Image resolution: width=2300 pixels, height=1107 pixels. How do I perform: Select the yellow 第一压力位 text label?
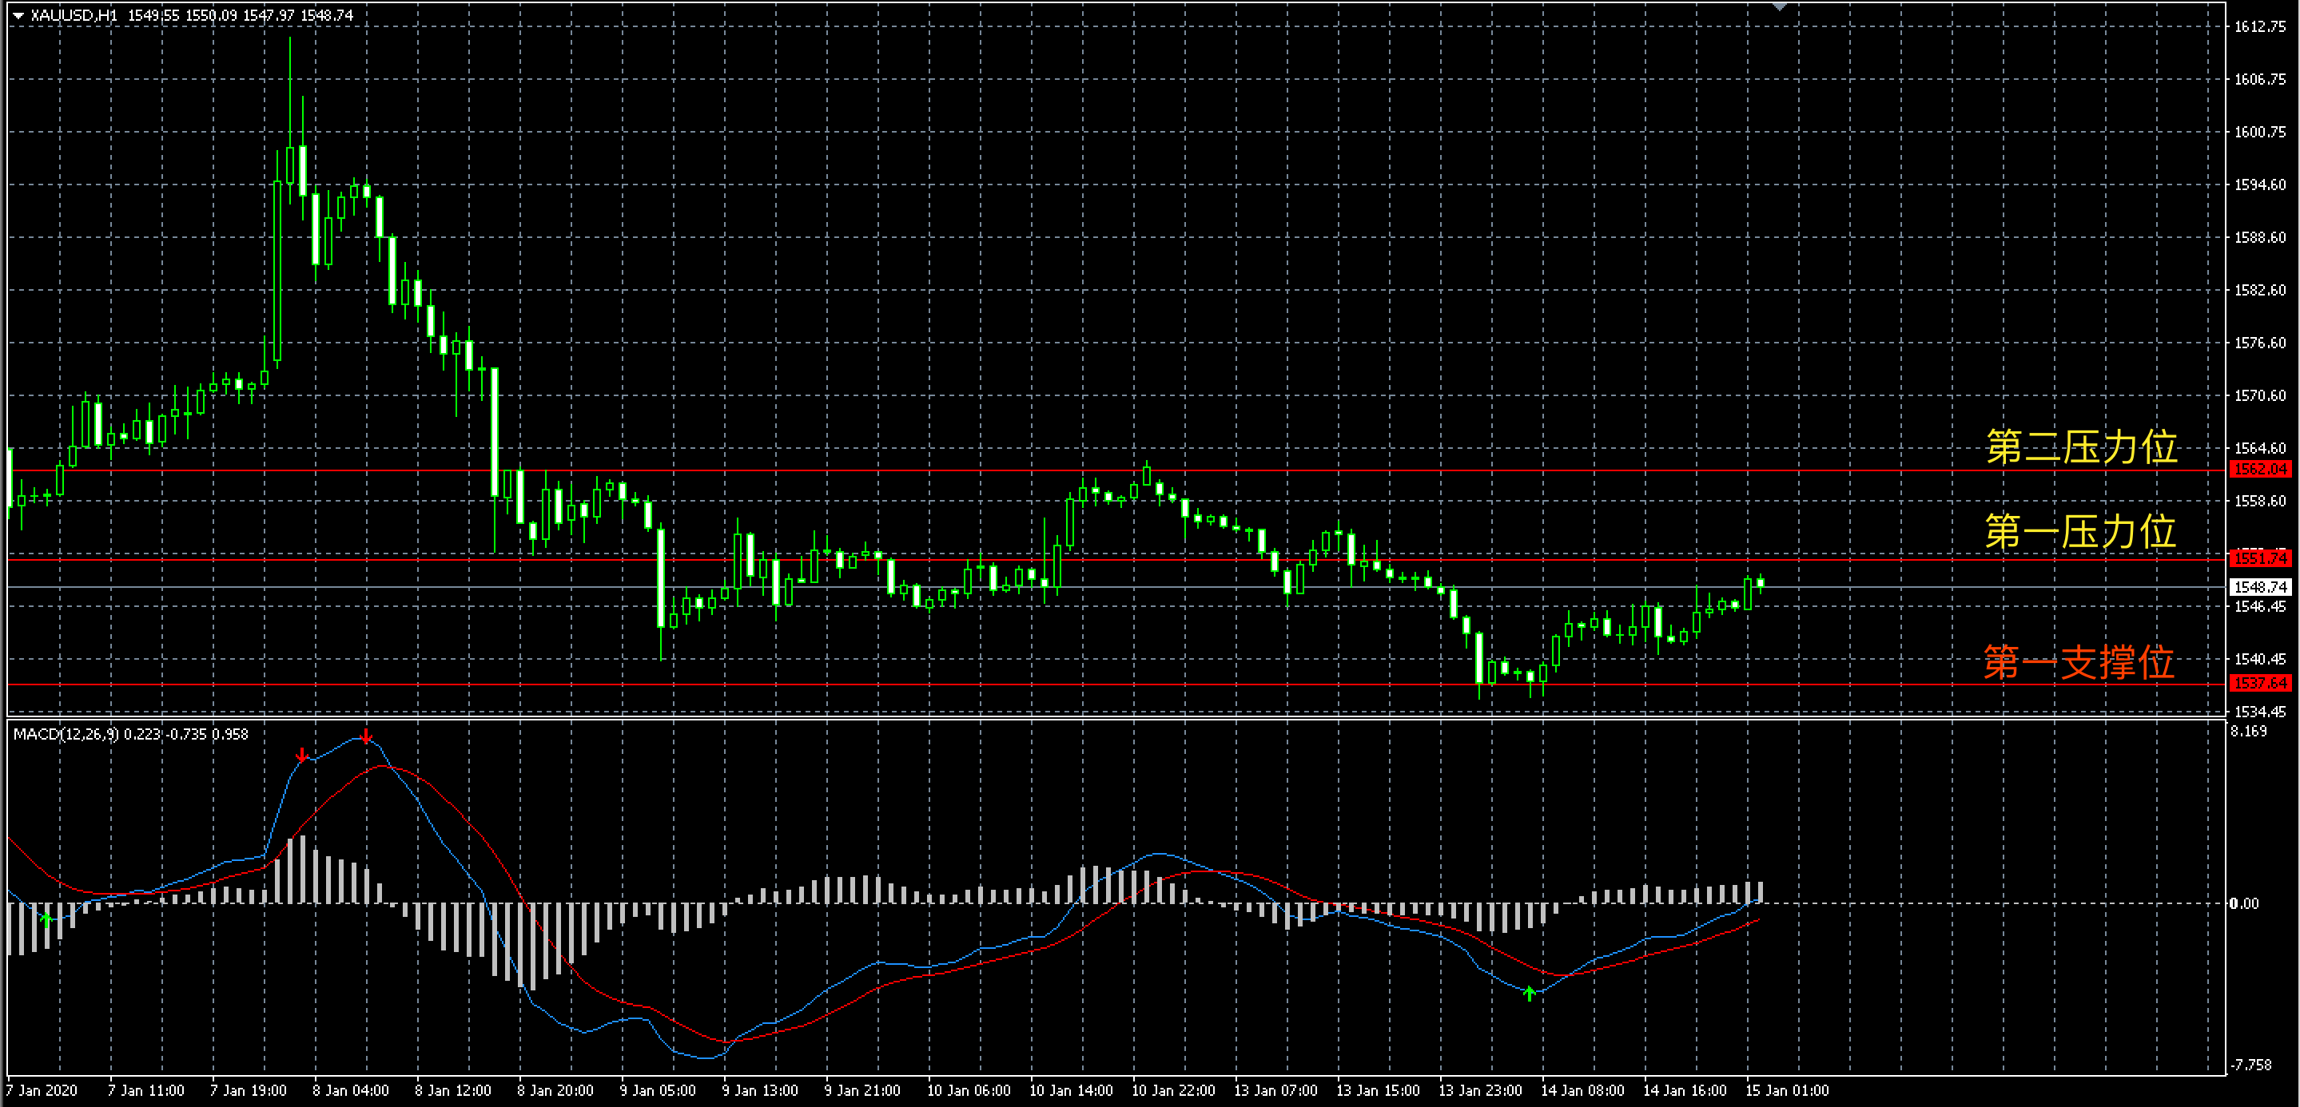click(2079, 532)
